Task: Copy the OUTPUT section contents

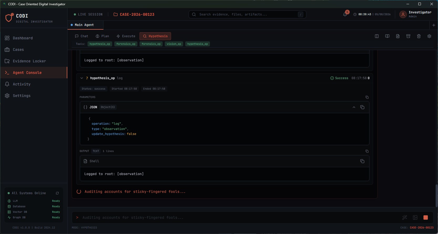Action: (x=367, y=151)
